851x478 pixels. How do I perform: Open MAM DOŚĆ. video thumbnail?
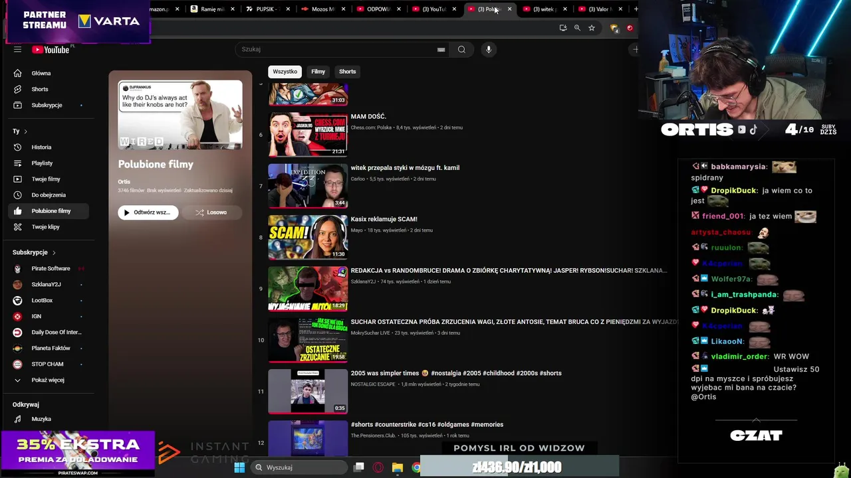(308, 135)
